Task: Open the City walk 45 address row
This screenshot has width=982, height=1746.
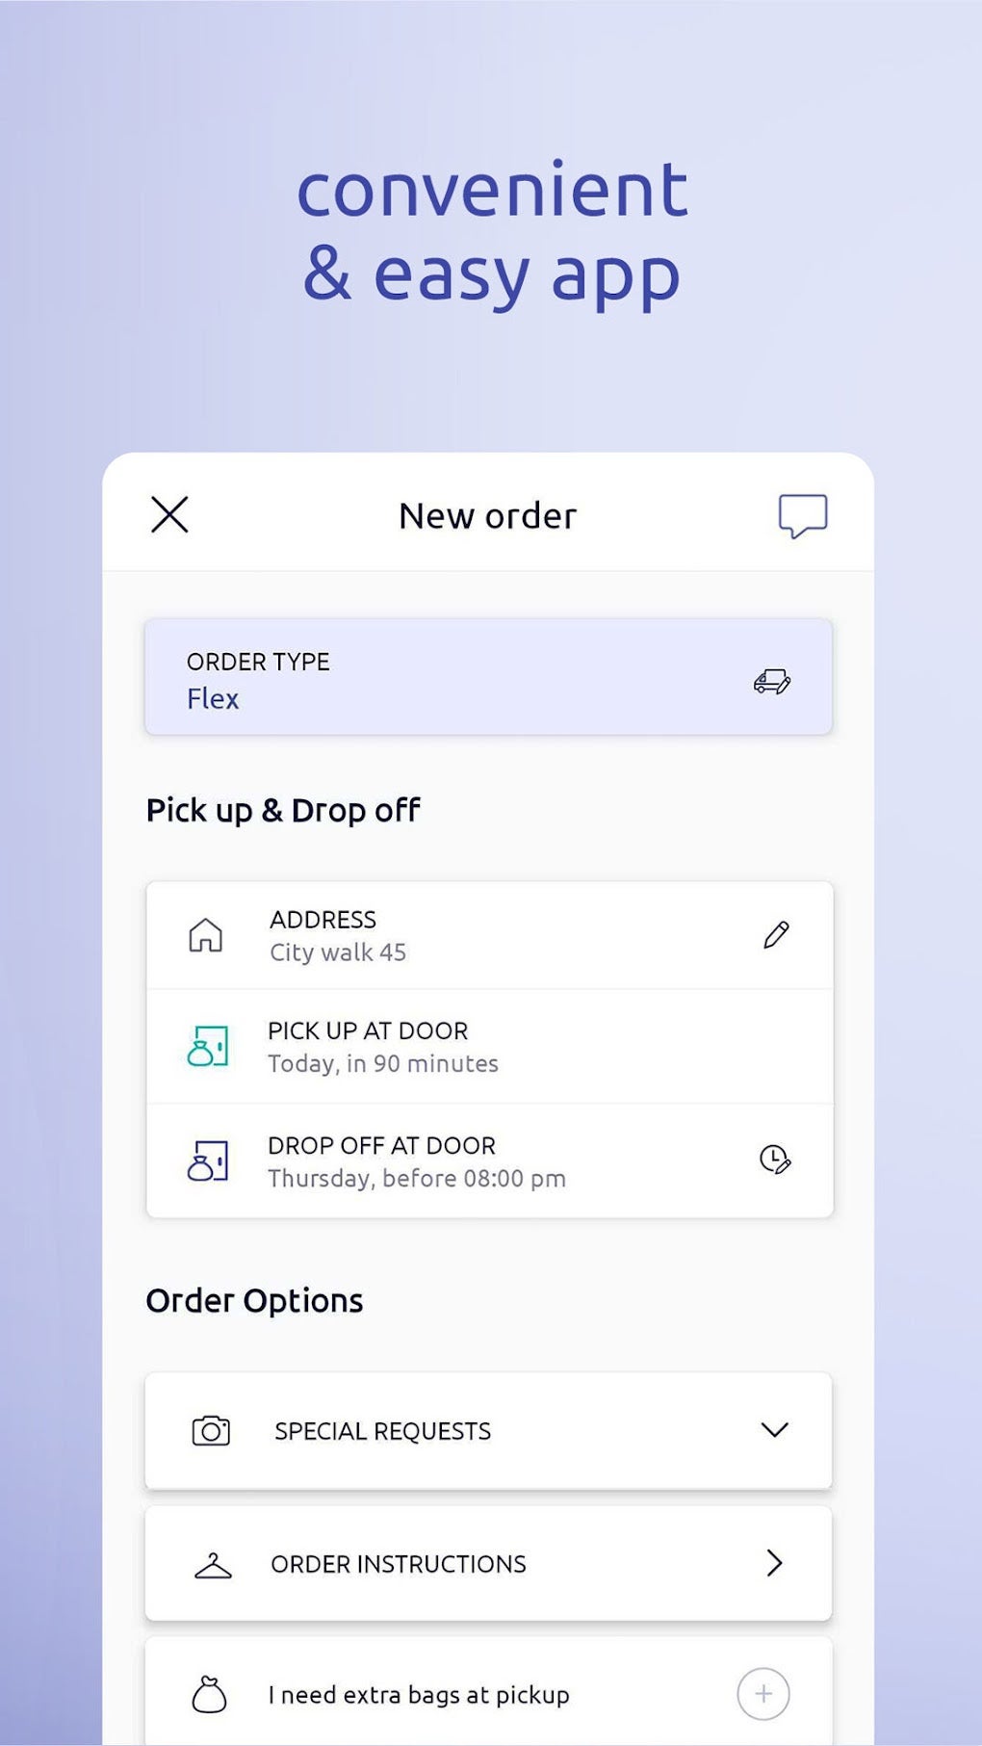Action: point(489,935)
